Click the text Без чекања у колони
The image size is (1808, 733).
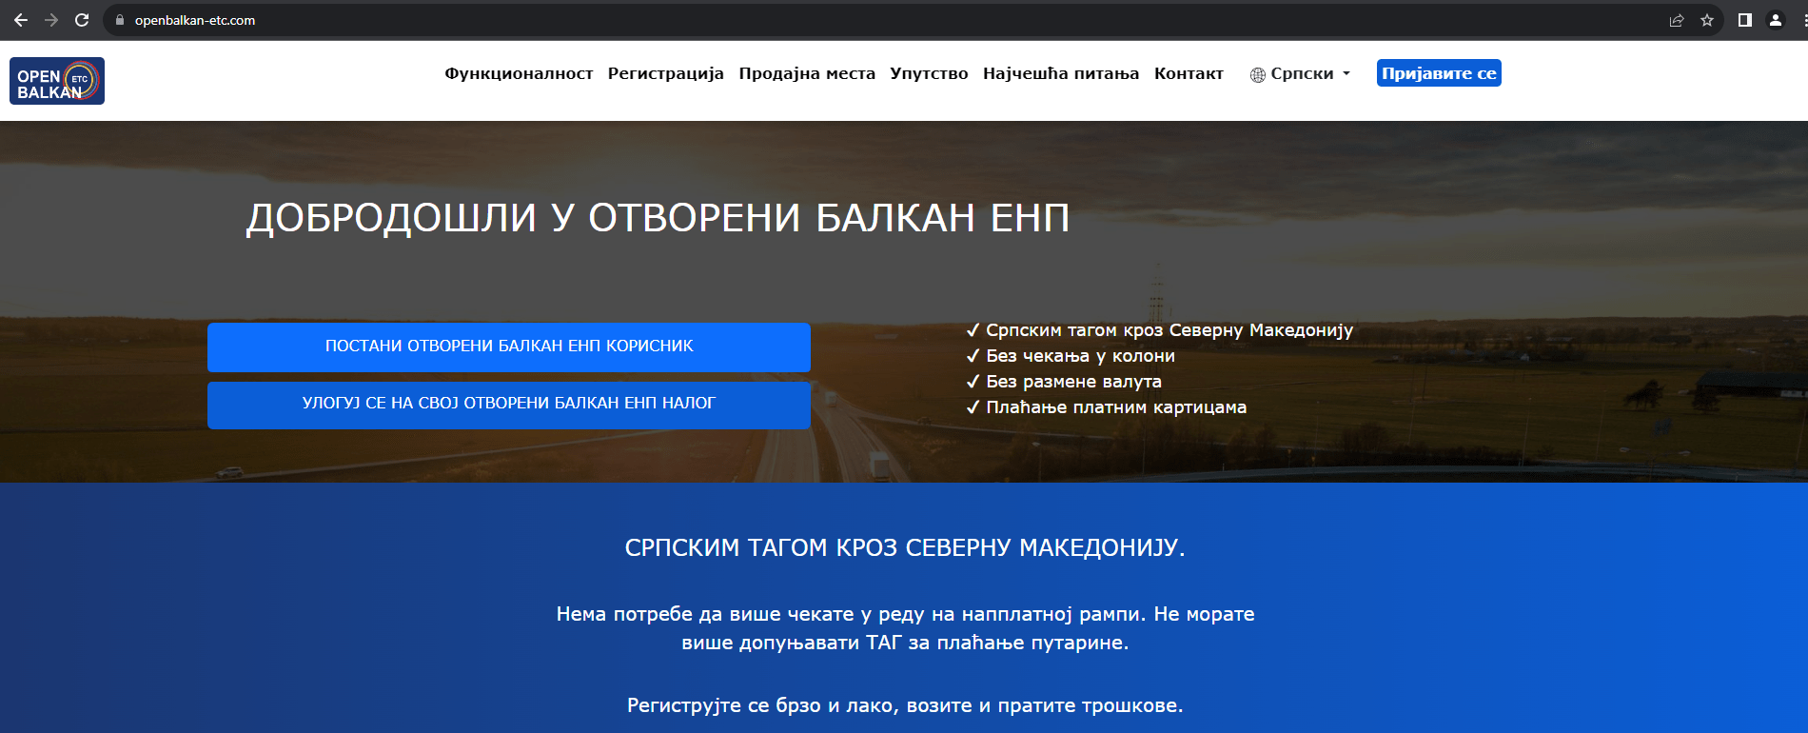(x=1080, y=356)
